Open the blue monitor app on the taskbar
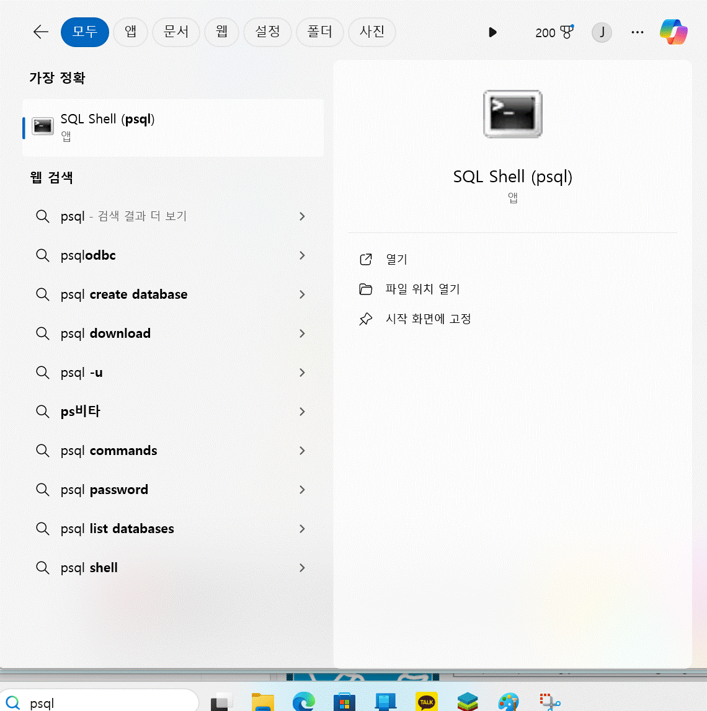This screenshot has height=711, width=707. point(386,702)
